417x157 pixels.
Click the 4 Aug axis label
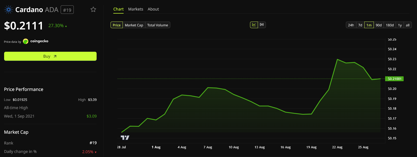(182, 147)
